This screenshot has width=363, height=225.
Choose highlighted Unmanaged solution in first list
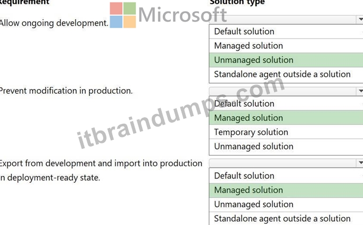(286, 60)
